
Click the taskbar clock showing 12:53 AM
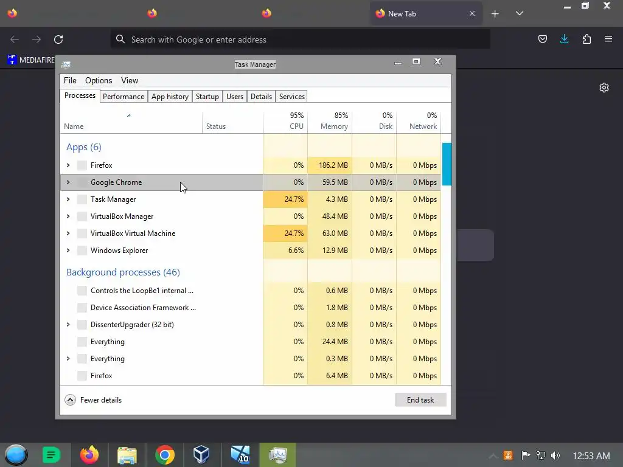(x=591, y=455)
